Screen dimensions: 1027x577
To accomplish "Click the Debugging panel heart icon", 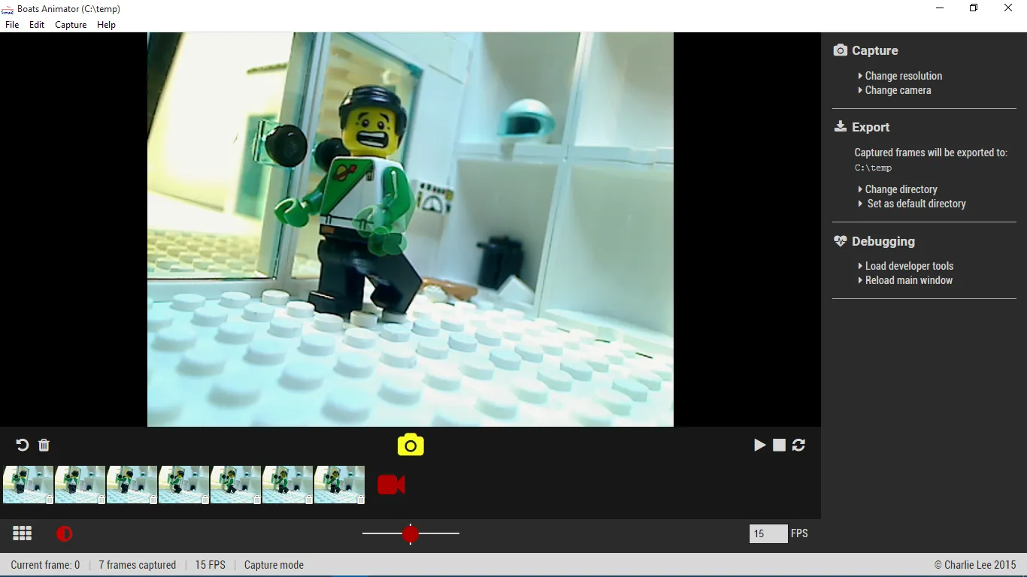I will click(x=840, y=241).
